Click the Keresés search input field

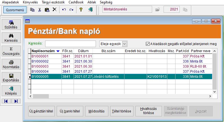point(71,44)
